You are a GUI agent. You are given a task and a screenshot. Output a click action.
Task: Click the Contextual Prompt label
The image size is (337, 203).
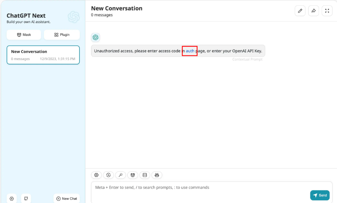point(247,59)
